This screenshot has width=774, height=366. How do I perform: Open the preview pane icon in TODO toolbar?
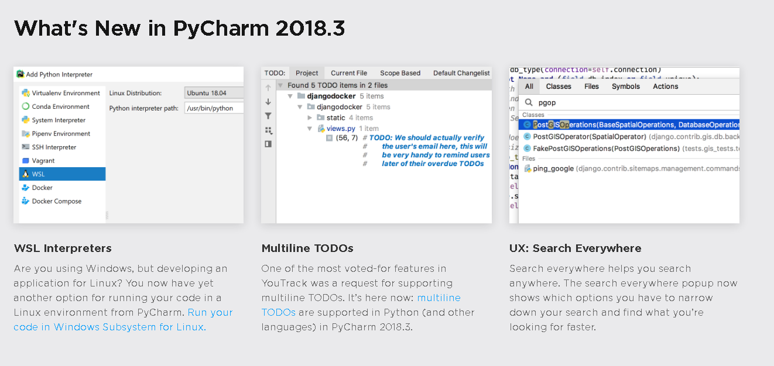click(268, 143)
